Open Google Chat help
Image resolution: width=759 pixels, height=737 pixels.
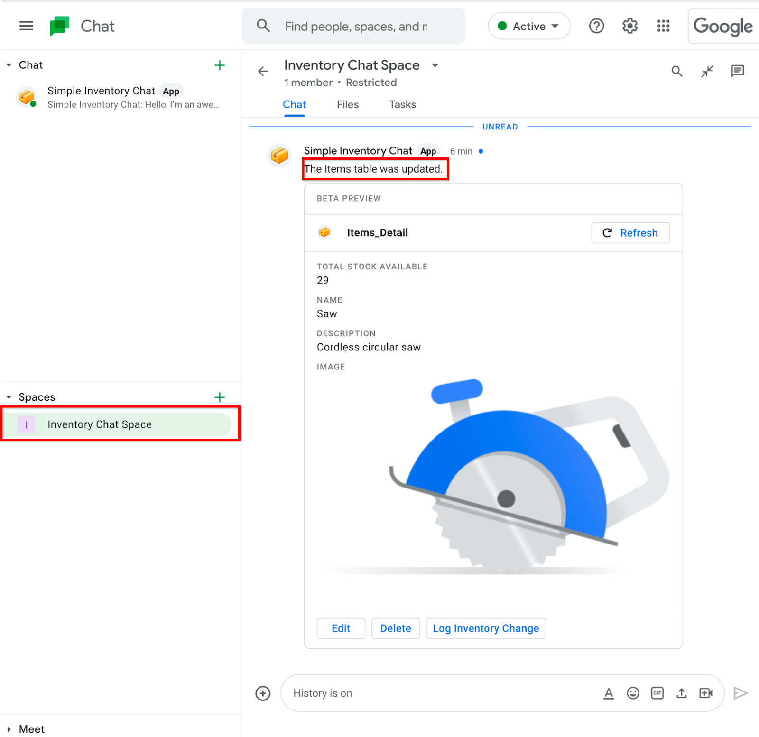pyautogui.click(x=596, y=26)
